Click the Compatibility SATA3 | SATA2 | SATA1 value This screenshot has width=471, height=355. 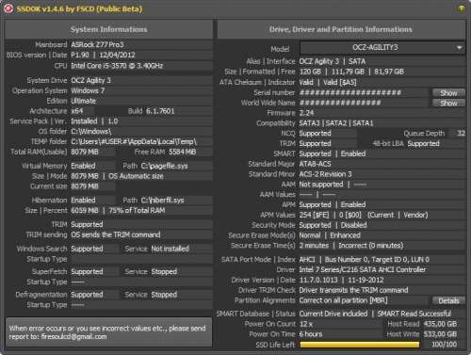point(336,123)
